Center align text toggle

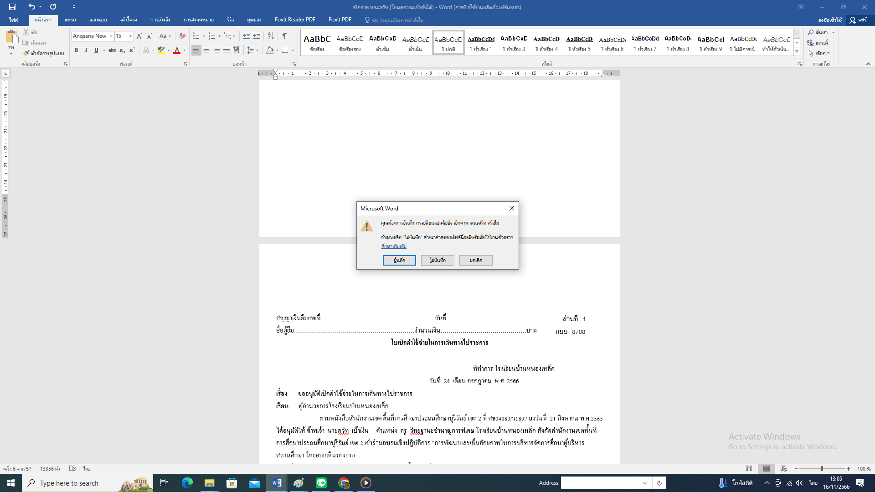pos(206,50)
